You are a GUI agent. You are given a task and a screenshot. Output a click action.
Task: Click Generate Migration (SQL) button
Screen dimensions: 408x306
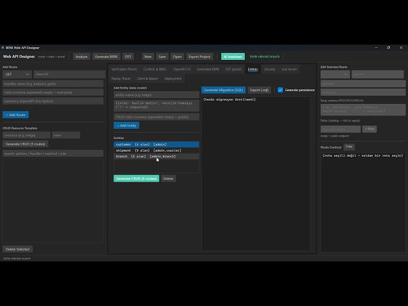[223, 90]
